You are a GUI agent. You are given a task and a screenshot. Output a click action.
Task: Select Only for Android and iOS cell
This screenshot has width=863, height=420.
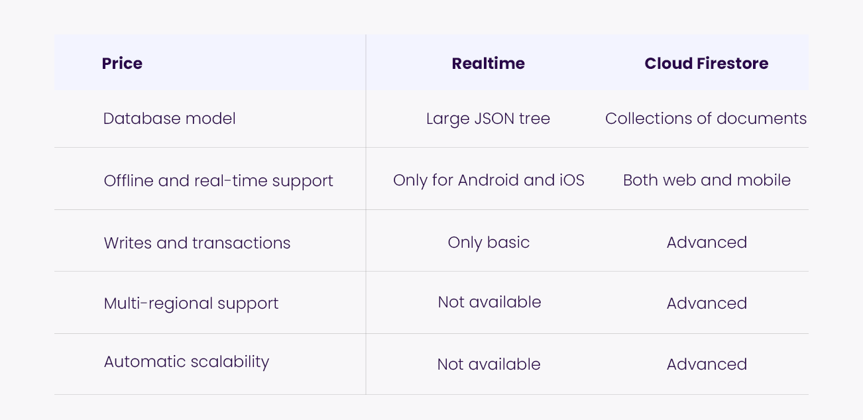489,180
